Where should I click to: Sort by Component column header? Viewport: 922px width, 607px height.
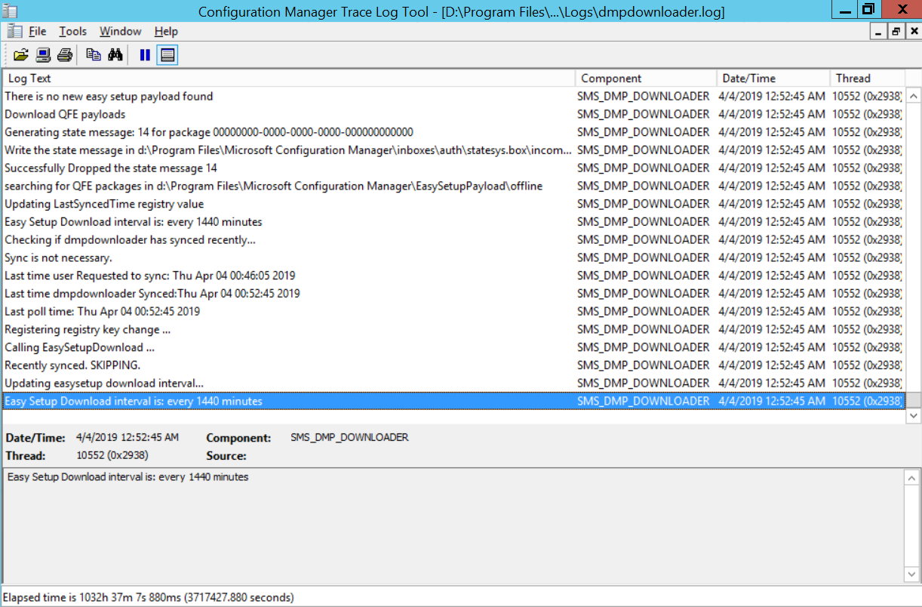pyautogui.click(x=646, y=79)
